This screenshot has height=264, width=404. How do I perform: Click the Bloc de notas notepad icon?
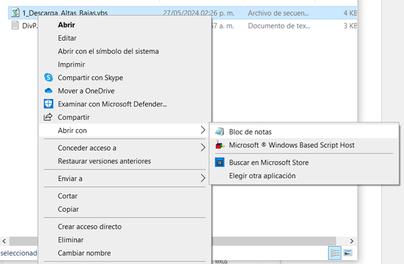pos(219,132)
